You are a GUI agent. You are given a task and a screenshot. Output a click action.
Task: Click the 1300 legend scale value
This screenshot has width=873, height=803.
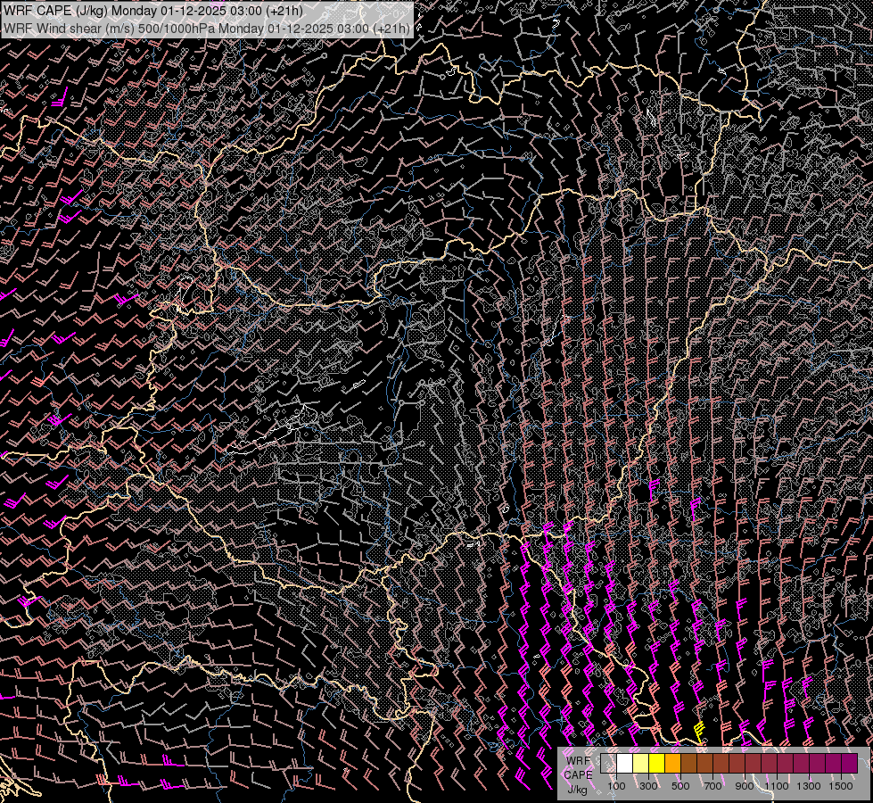pos(809,786)
